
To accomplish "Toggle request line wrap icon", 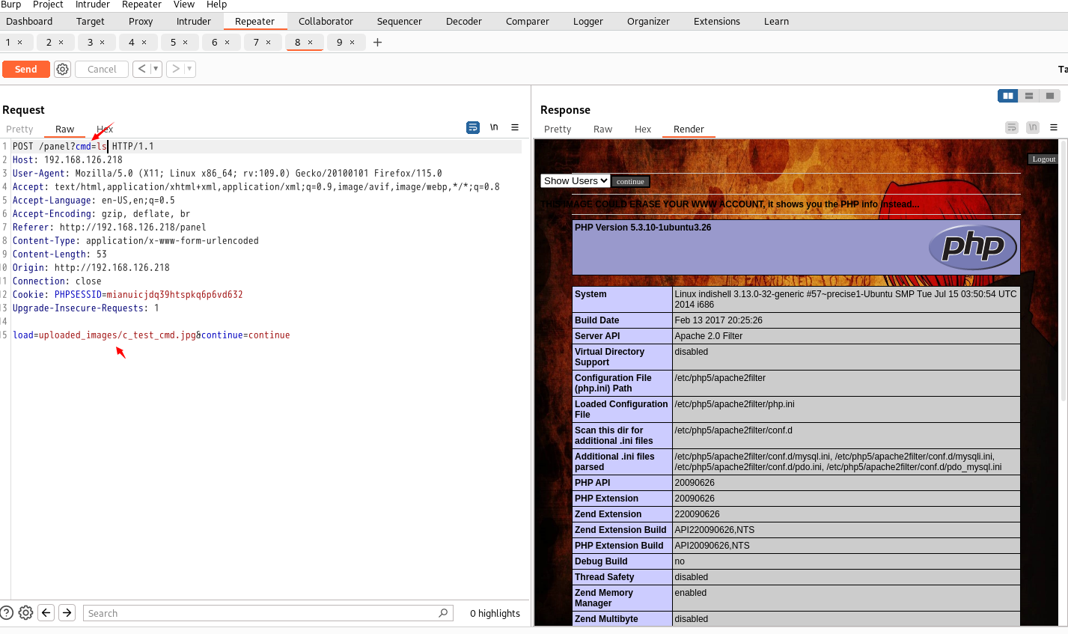I will coord(473,128).
